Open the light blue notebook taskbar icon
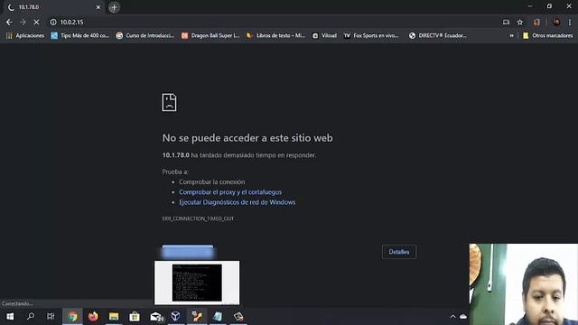 pos(218,317)
